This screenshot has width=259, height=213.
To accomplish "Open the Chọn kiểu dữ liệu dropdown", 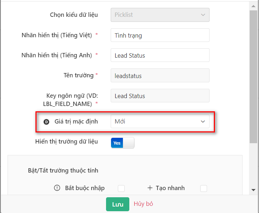I will click(x=160, y=15).
